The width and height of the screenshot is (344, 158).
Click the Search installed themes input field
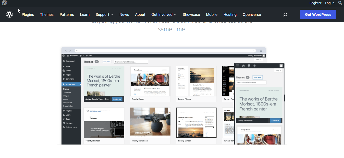coord(131,62)
